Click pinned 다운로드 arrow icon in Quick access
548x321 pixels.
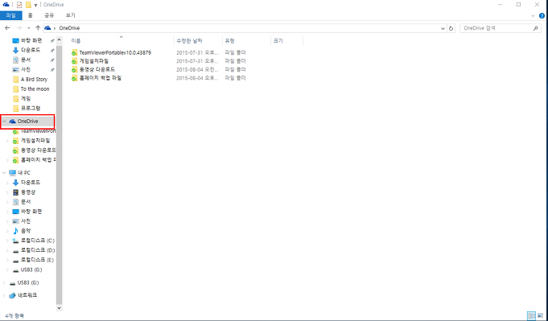tap(15, 51)
